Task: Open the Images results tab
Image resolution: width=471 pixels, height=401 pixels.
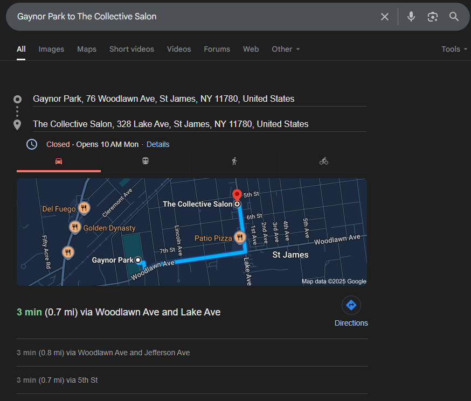Action: (x=51, y=49)
